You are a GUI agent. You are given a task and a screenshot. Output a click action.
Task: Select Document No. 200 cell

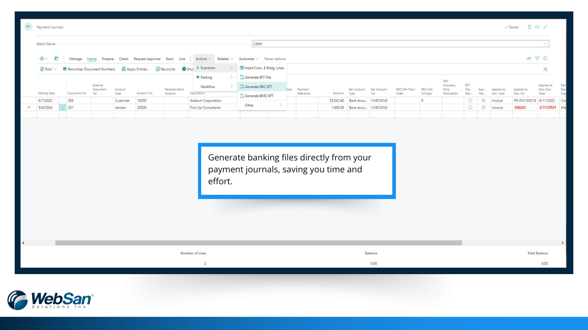click(79, 100)
